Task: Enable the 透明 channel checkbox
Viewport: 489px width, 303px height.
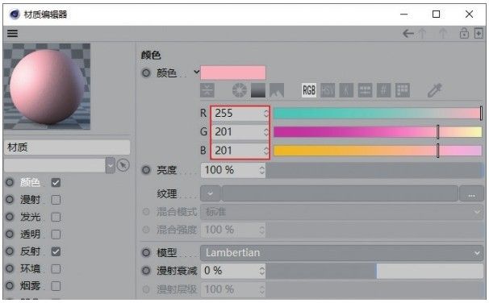Action: pyautogui.click(x=56, y=235)
